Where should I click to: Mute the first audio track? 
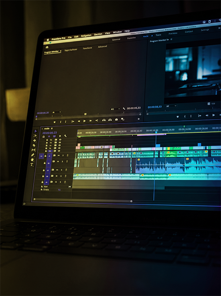point(58,156)
